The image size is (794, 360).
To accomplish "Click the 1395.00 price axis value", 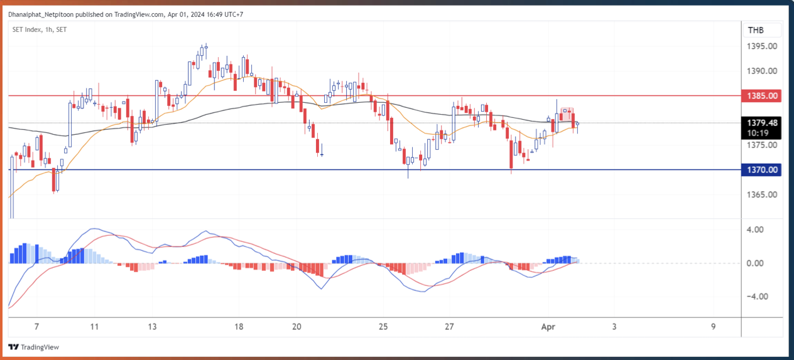I will coord(763,46).
